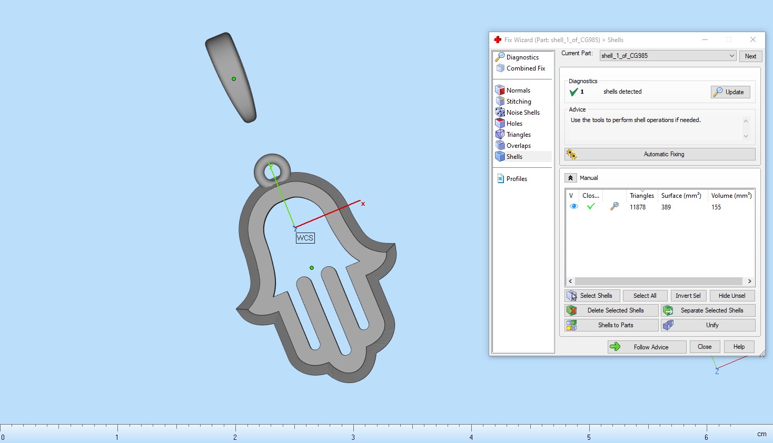
Task: Open the Noise Shells page
Action: pyautogui.click(x=523, y=113)
